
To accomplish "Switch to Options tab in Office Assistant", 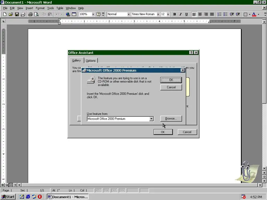I will [90, 61].
